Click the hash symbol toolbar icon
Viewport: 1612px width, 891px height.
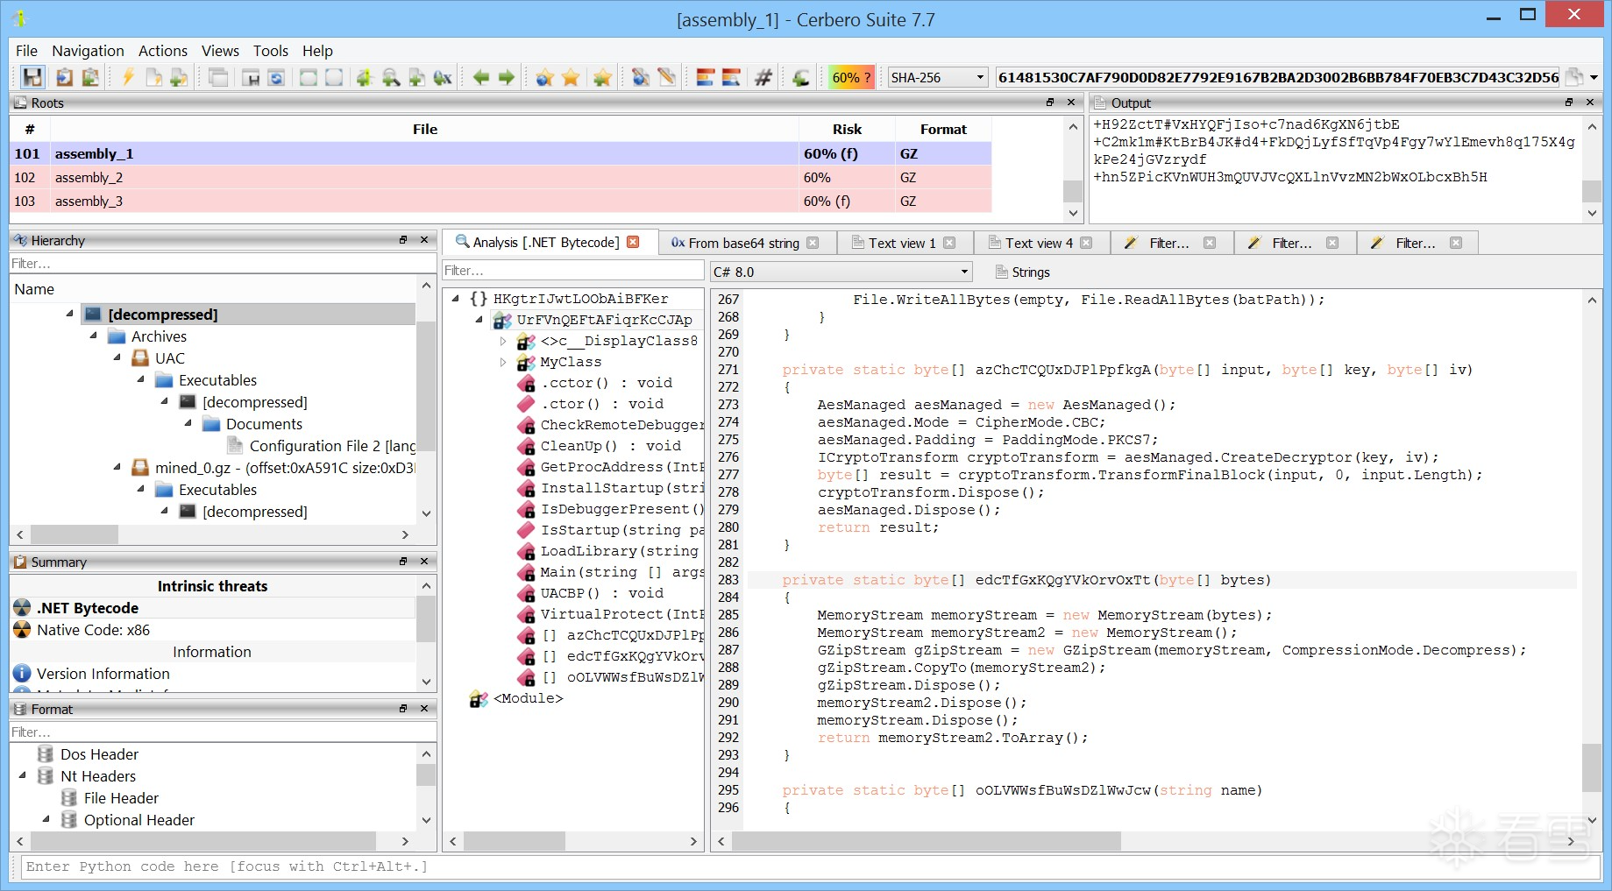pyautogui.click(x=763, y=77)
